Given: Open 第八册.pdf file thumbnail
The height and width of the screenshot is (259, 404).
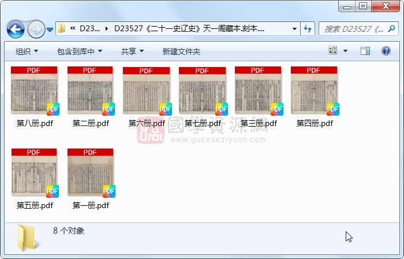Looking at the screenshot, I should [x=34, y=91].
